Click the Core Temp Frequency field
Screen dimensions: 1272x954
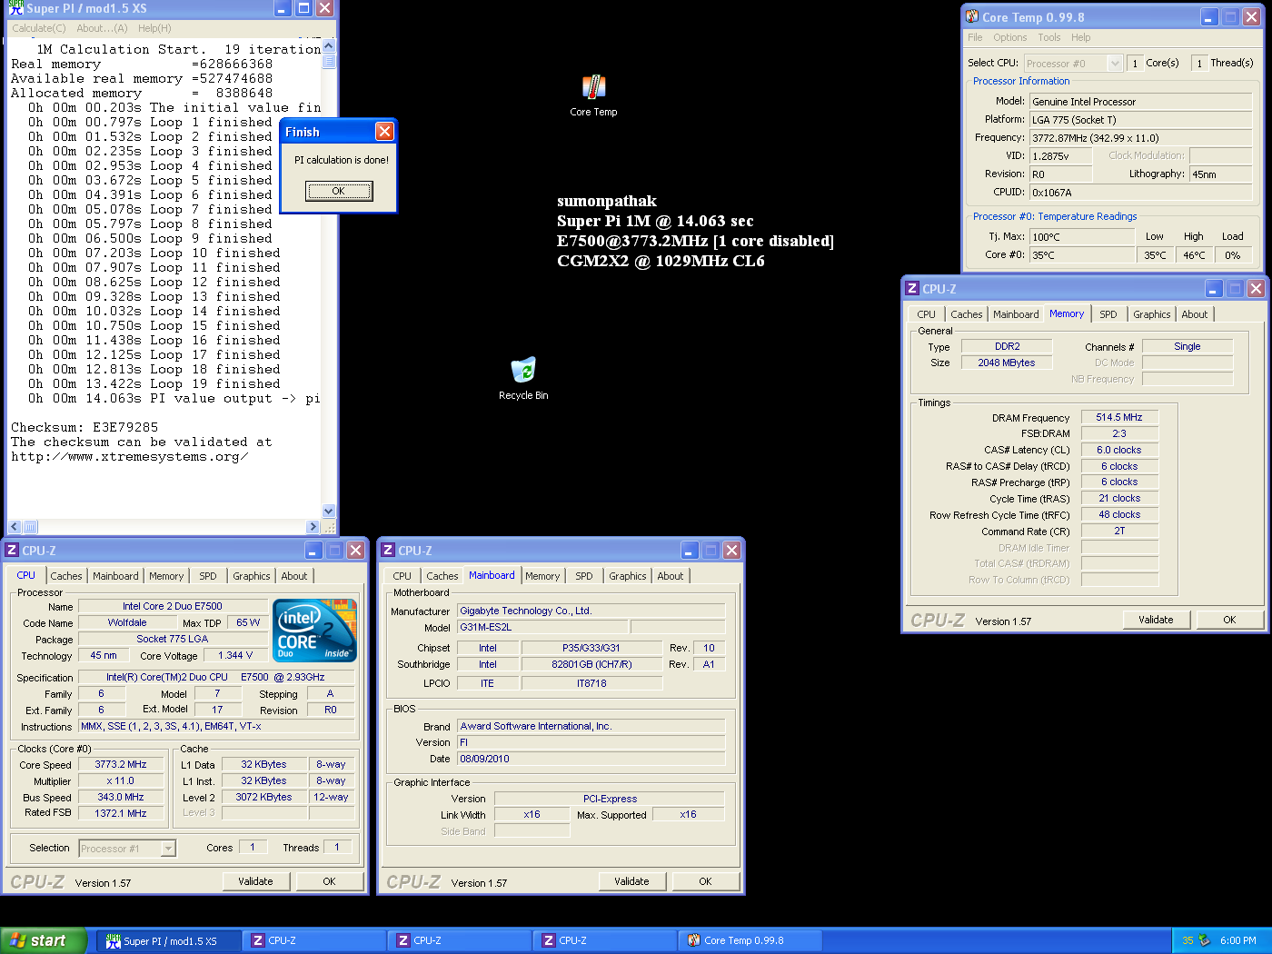[1140, 138]
